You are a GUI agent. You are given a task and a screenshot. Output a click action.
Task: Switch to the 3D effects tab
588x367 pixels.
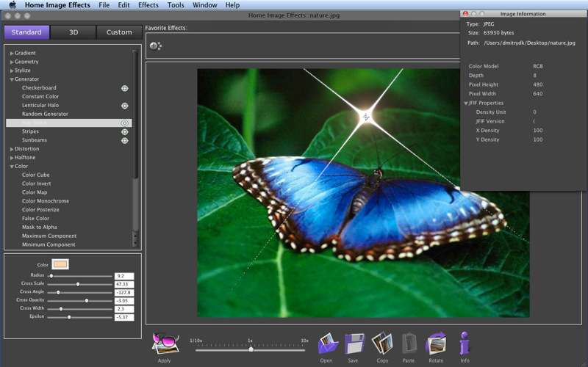pos(73,32)
